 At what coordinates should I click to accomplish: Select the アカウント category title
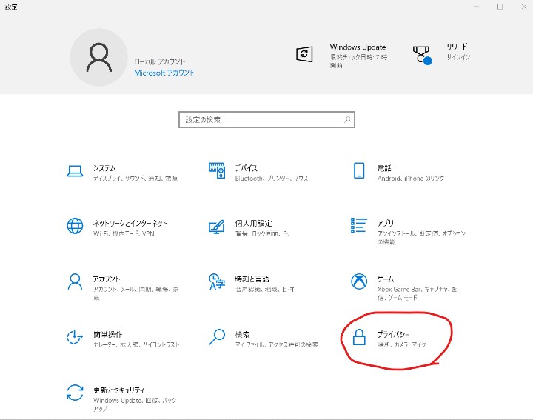coord(107,279)
